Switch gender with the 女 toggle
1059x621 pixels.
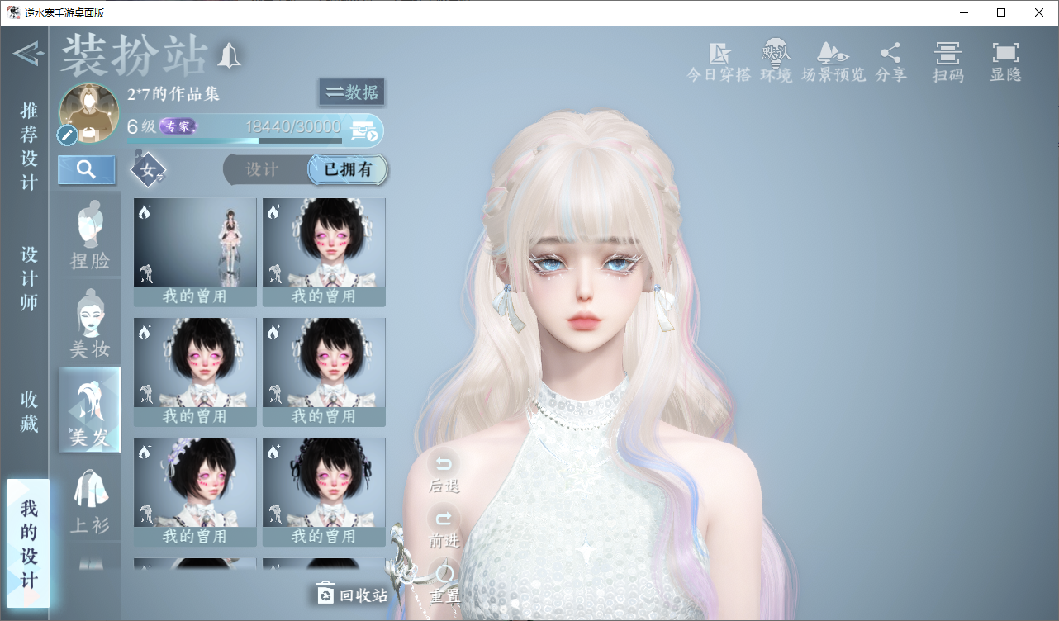point(149,171)
